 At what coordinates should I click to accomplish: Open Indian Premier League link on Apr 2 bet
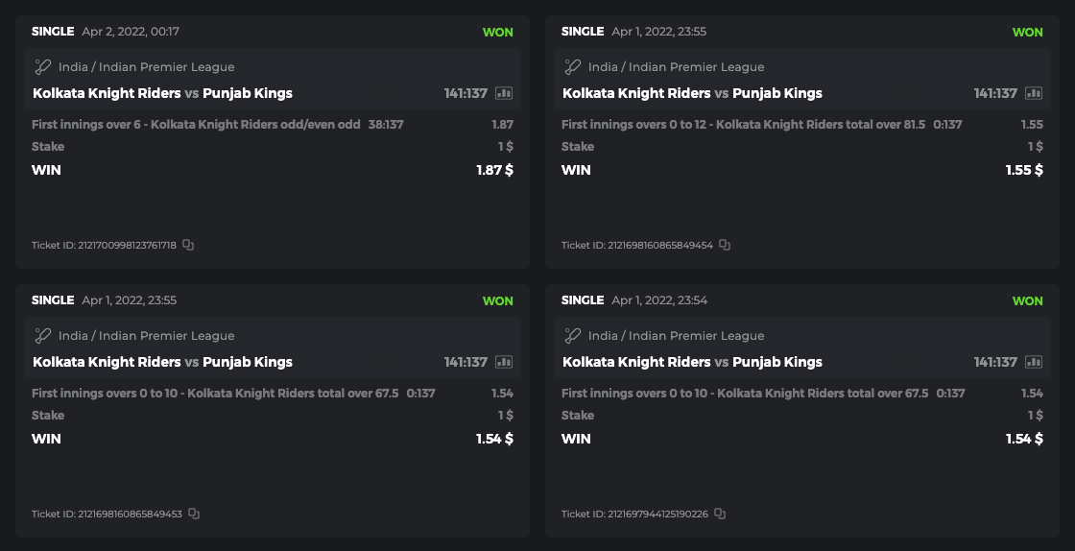click(146, 67)
